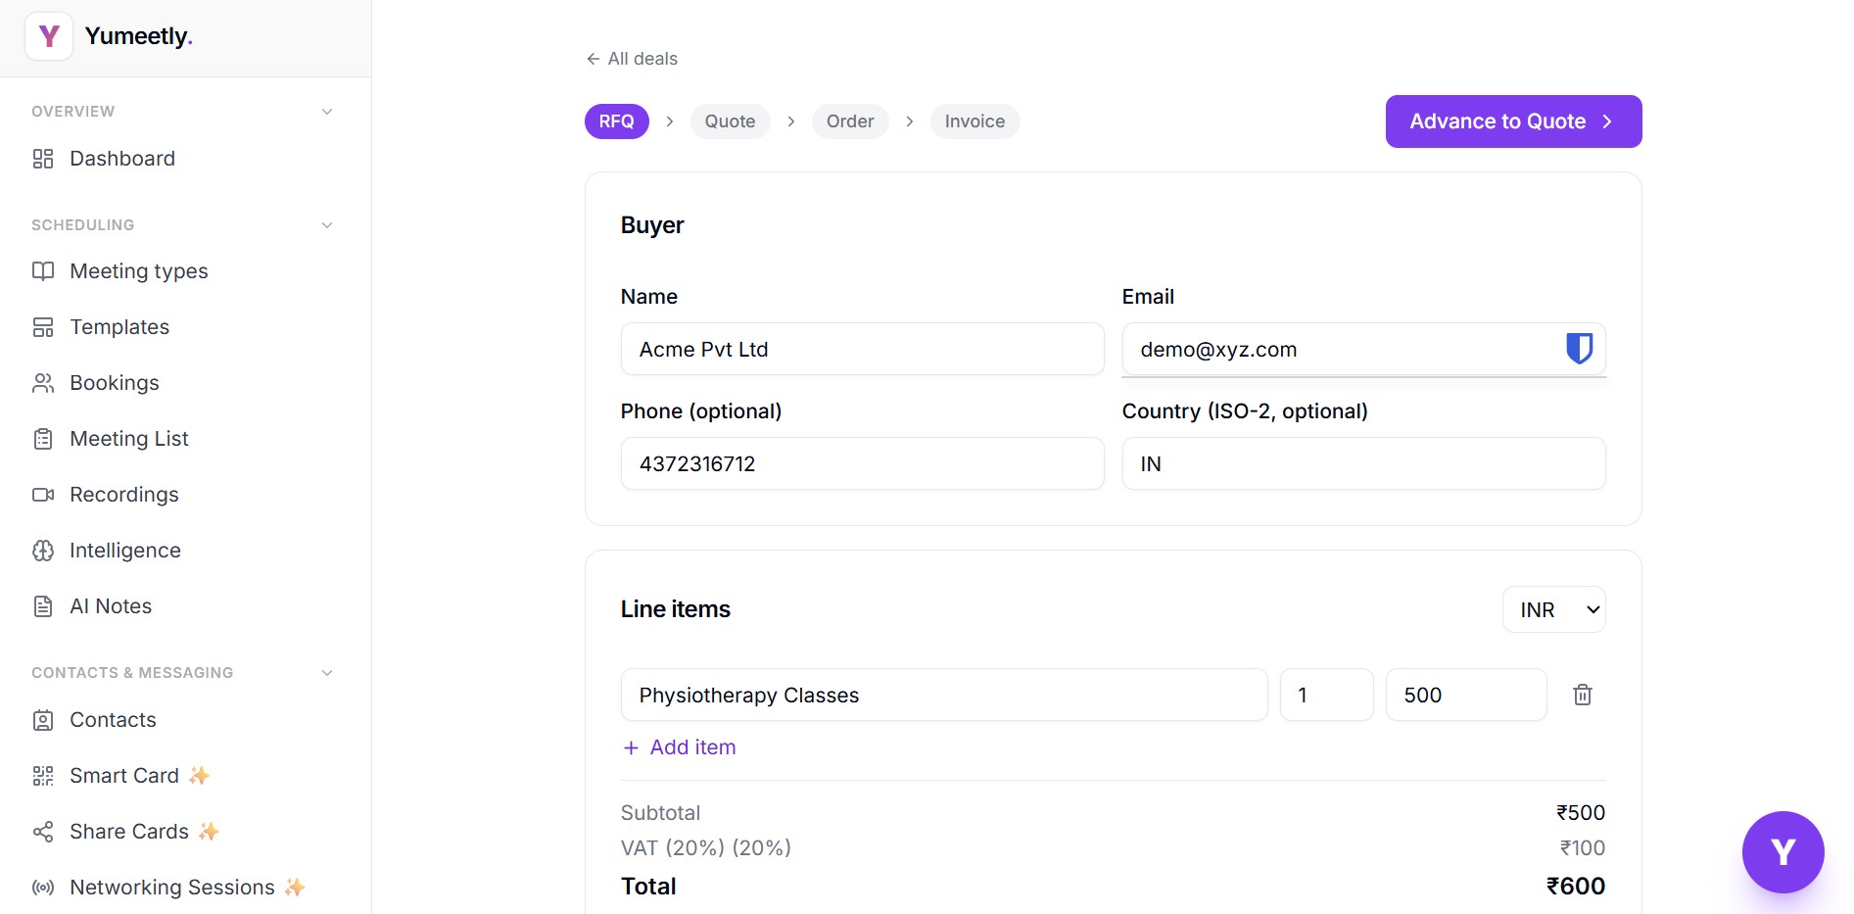The height and width of the screenshot is (914, 1854).
Task: Click the Yumeetly logo icon
Action: coord(49,36)
